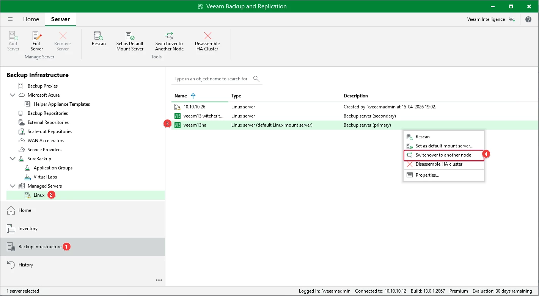Select Managed Servers tree item
This screenshot has width=539, height=296.
coord(45,186)
